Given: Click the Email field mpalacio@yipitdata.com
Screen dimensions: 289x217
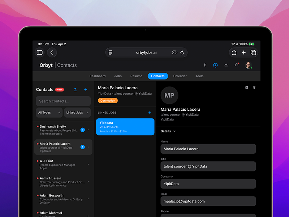Looking at the screenshot, I should (x=208, y=201).
